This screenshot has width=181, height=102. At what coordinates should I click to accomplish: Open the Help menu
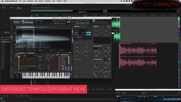click(x=65, y=1)
